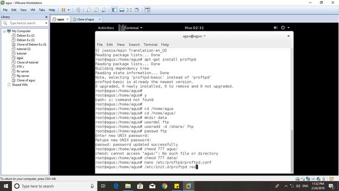Open the terminal Edit menu

pos(110,45)
